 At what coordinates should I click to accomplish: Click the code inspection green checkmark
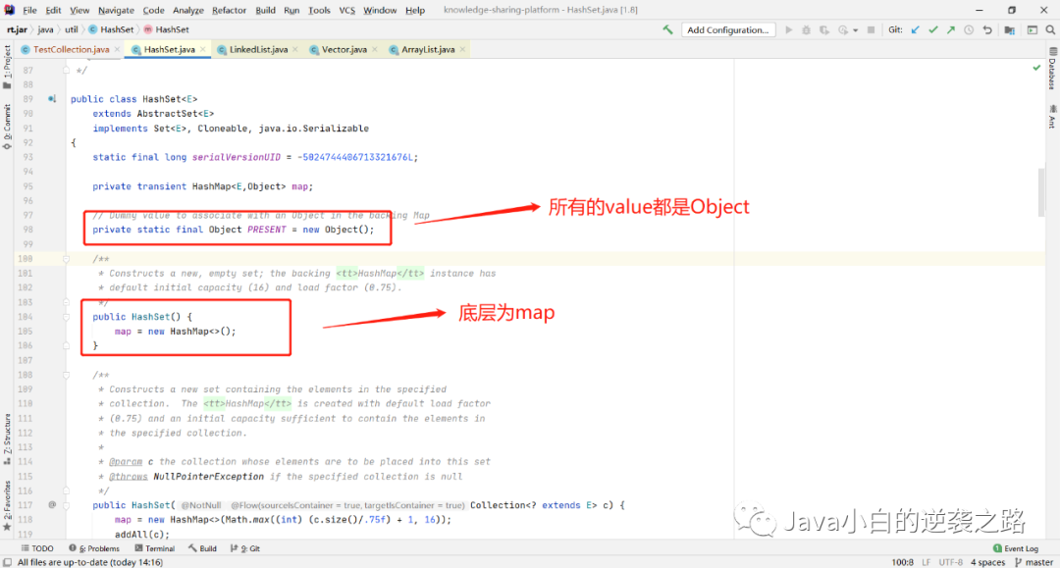tap(1036, 68)
